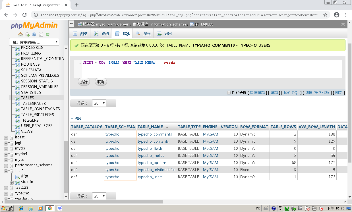Select ROUTINES in the sidebar tree
Screen dimensions: 352x212
click(x=30, y=64)
